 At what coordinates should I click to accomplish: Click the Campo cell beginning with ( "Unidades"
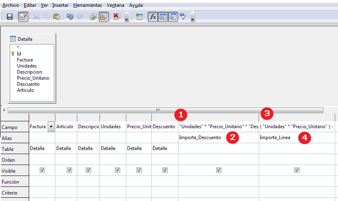(x=297, y=127)
